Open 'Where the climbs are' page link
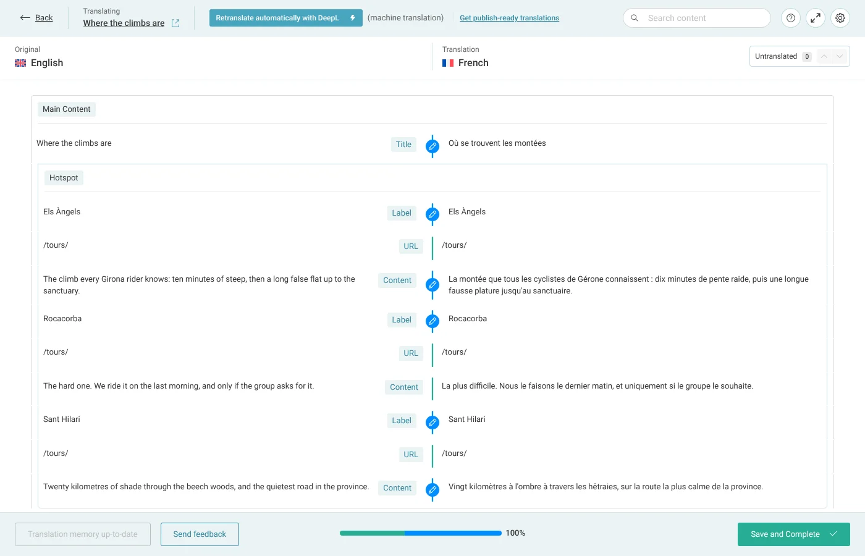 click(124, 23)
